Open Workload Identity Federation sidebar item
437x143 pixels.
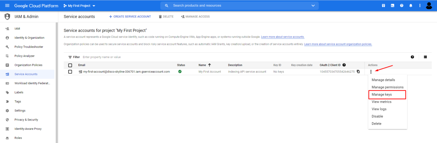pos(28,83)
